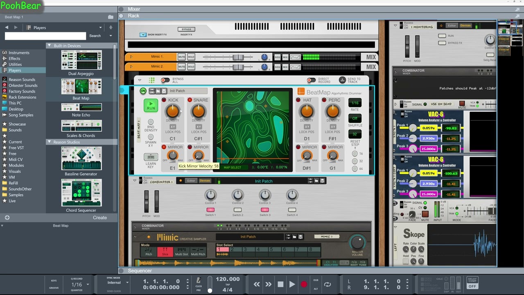This screenshot has width=524, height=295.
Task: Collapse the Built-in Devices section
Action: pos(49,45)
